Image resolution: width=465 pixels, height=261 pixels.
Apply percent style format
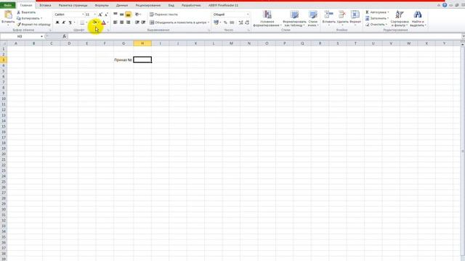pos(225,22)
